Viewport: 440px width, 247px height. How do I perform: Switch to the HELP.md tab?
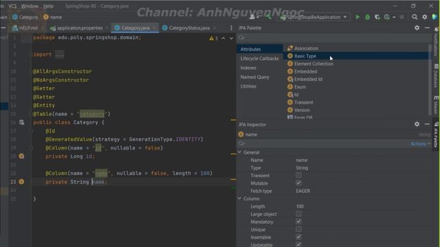click(x=28, y=27)
